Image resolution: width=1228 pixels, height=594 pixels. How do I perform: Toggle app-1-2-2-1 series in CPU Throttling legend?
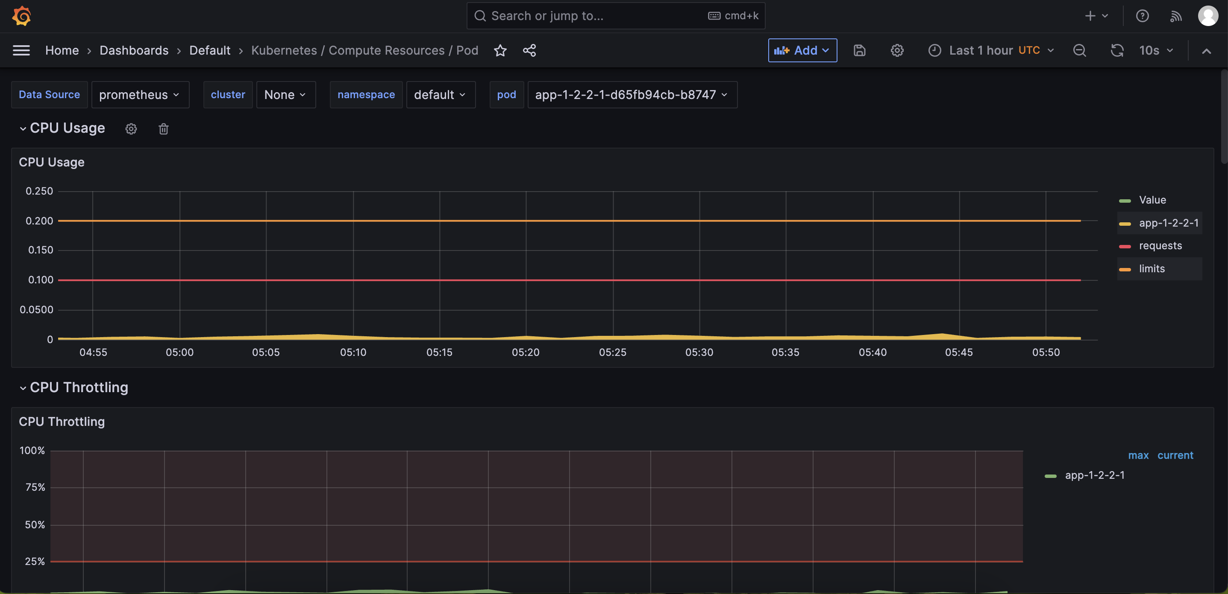point(1095,475)
